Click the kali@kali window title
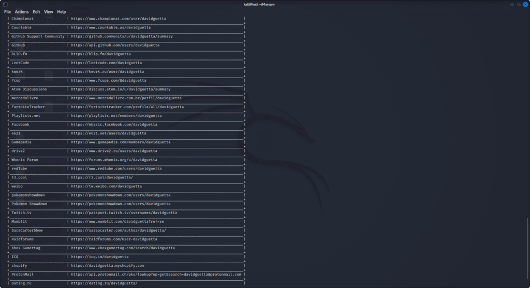Image resolution: width=530 pixels, height=288 pixels. click(264, 4)
